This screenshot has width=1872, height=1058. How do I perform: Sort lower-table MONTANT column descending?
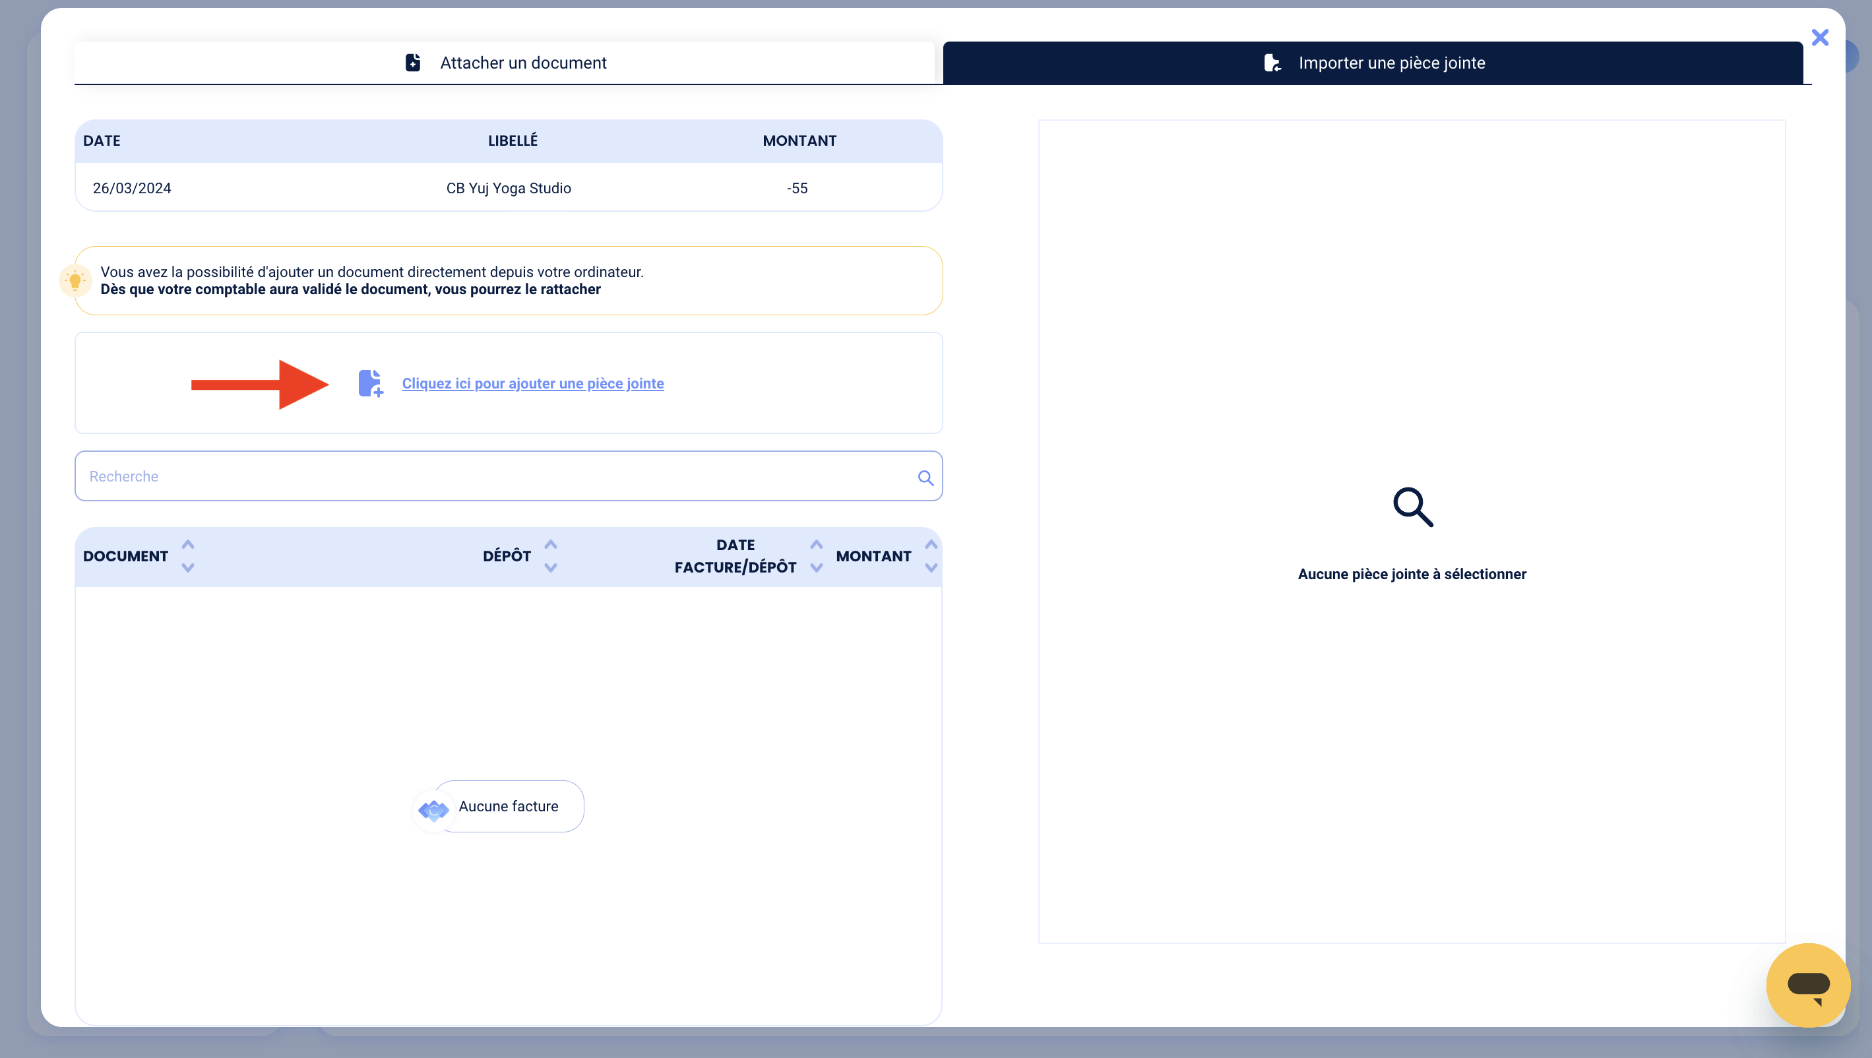931,567
